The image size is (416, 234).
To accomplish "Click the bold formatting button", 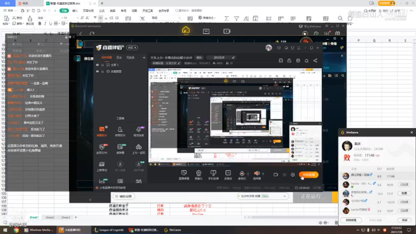I will click(x=40, y=23).
